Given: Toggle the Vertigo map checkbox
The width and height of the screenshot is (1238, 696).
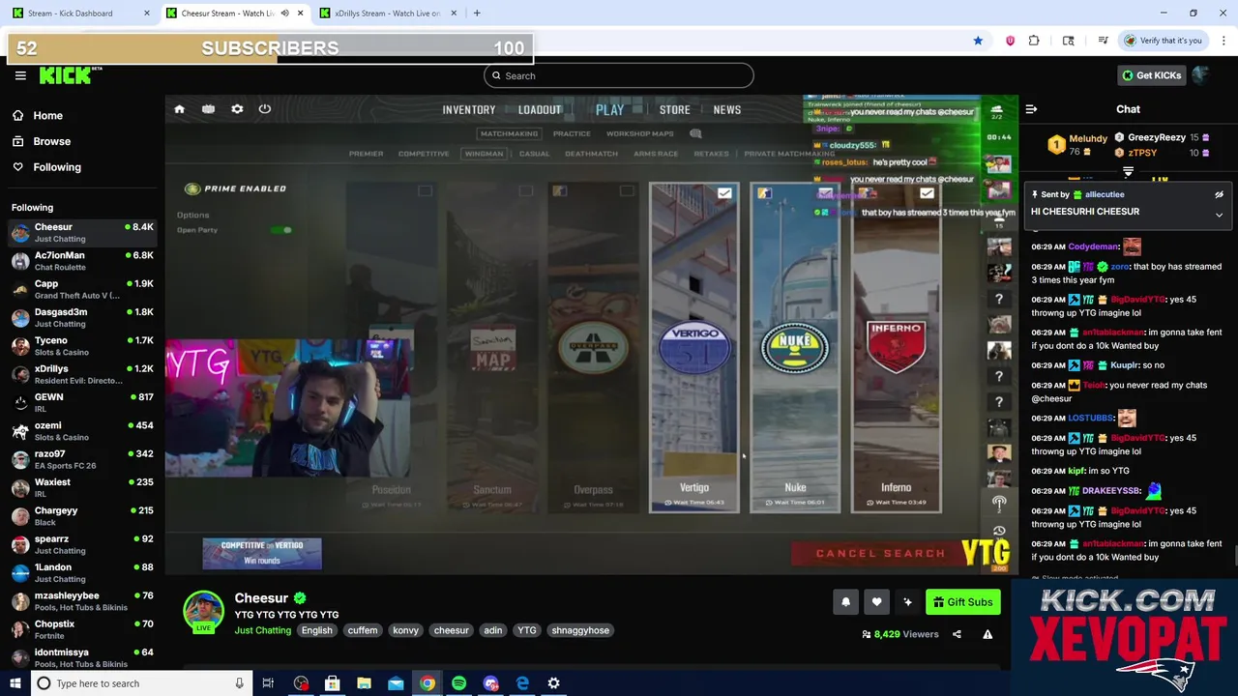Looking at the screenshot, I should click(x=724, y=193).
